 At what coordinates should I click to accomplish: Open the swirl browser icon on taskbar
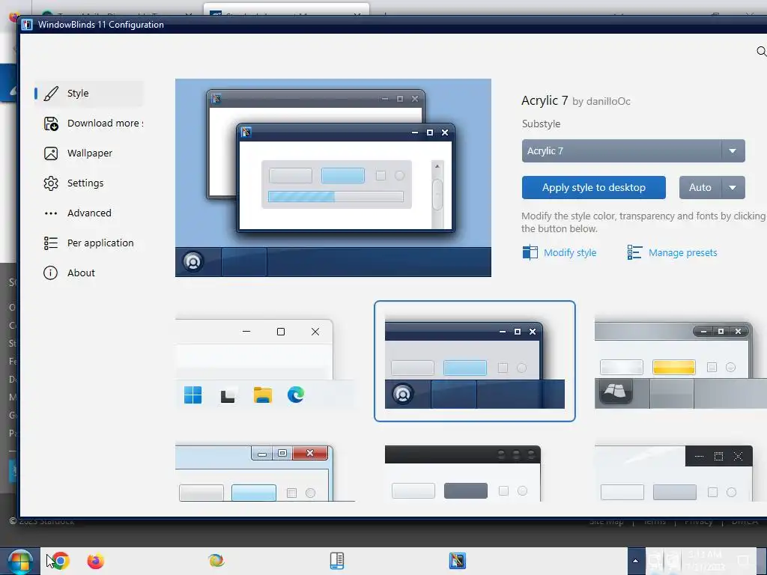(216, 560)
